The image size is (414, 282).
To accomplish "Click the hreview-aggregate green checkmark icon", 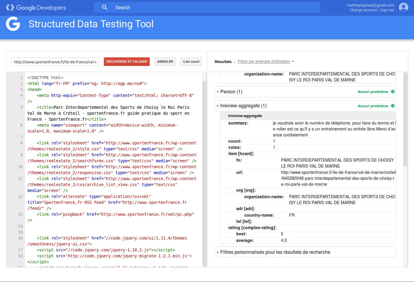I will click(393, 106).
